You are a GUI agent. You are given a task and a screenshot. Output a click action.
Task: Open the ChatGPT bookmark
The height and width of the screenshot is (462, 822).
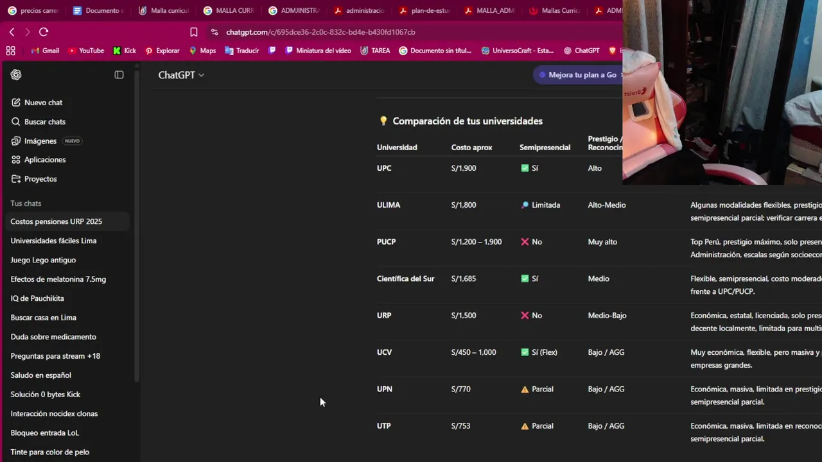coord(582,51)
